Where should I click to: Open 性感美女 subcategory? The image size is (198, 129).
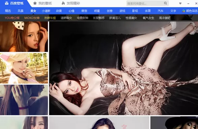pyautogui.click(x=131, y=18)
